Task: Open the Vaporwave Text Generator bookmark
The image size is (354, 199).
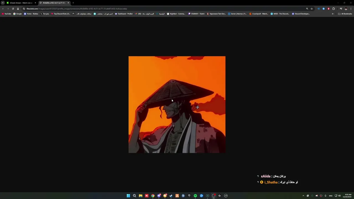Action: pos(216,14)
